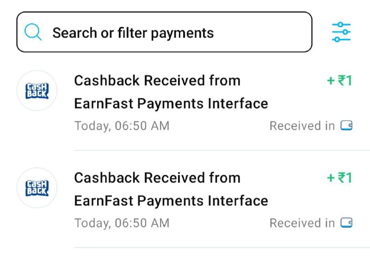The image size is (370, 256).
Task: Tap the first transaction's wallet icon
Action: coord(346,125)
